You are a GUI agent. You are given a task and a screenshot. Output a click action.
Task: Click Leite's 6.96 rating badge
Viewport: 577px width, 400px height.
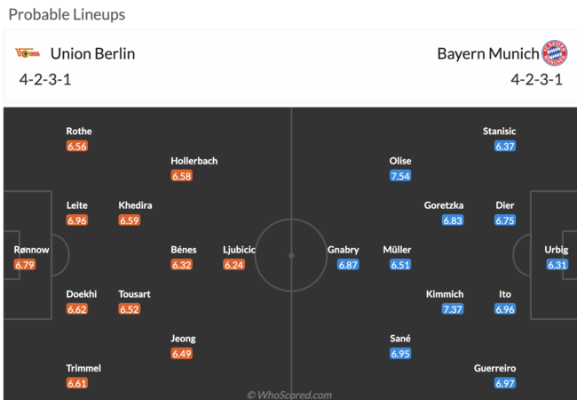click(x=77, y=220)
